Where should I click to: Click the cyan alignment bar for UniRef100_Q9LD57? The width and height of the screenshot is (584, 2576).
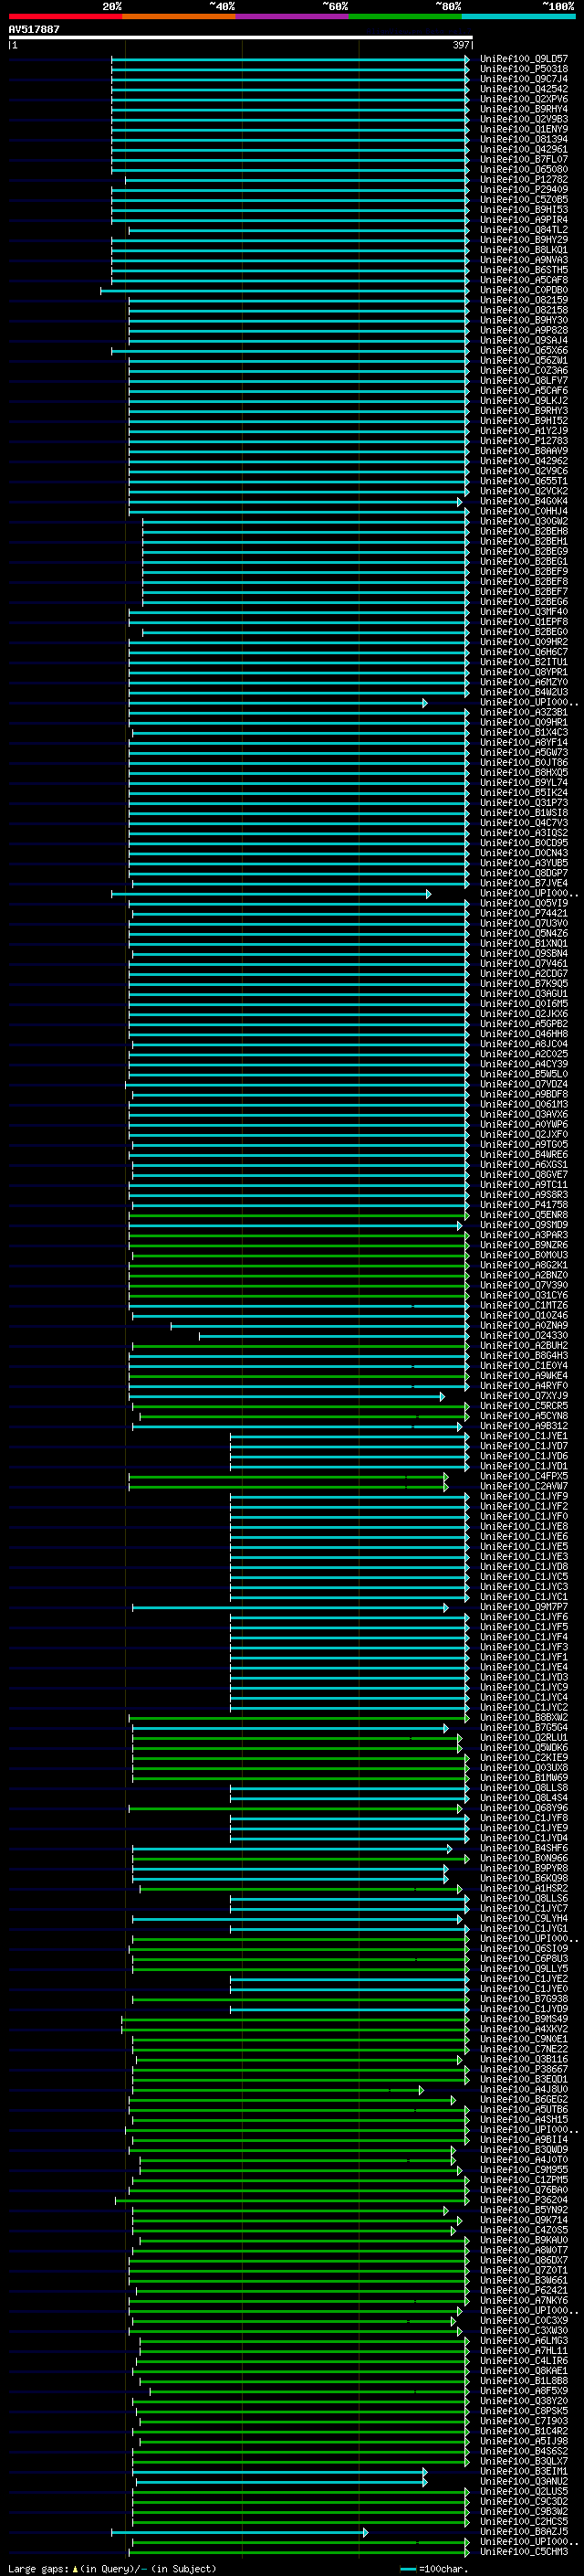(289, 59)
